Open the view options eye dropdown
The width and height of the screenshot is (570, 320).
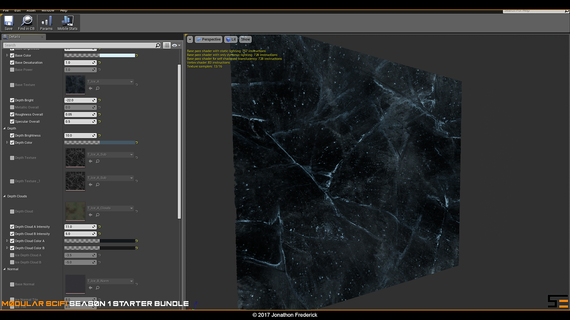[176, 45]
